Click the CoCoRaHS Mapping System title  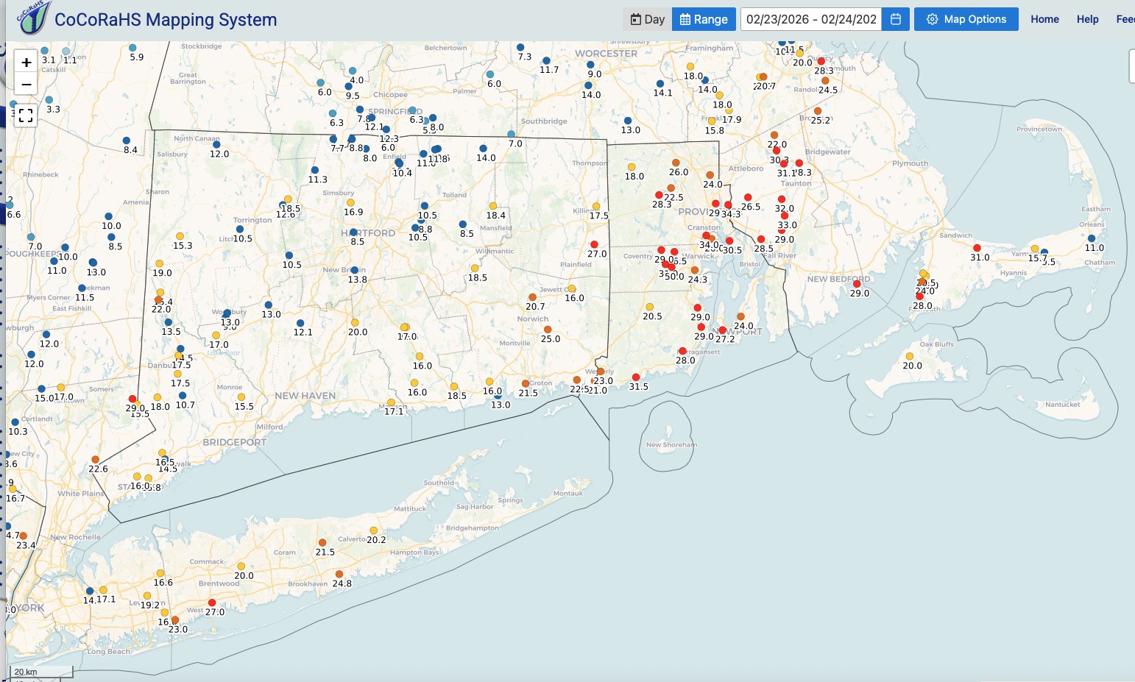pos(166,20)
